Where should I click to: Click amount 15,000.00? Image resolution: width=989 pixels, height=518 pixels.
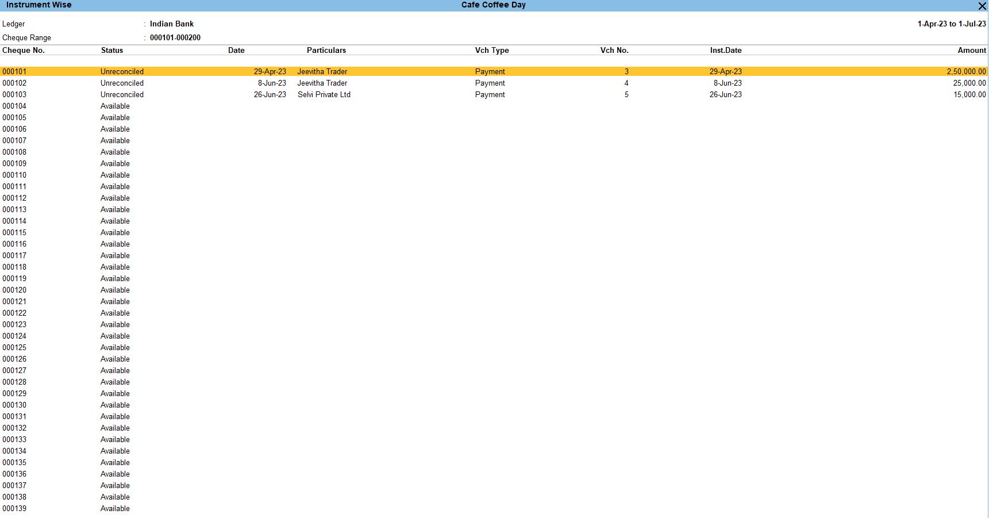(x=969, y=94)
